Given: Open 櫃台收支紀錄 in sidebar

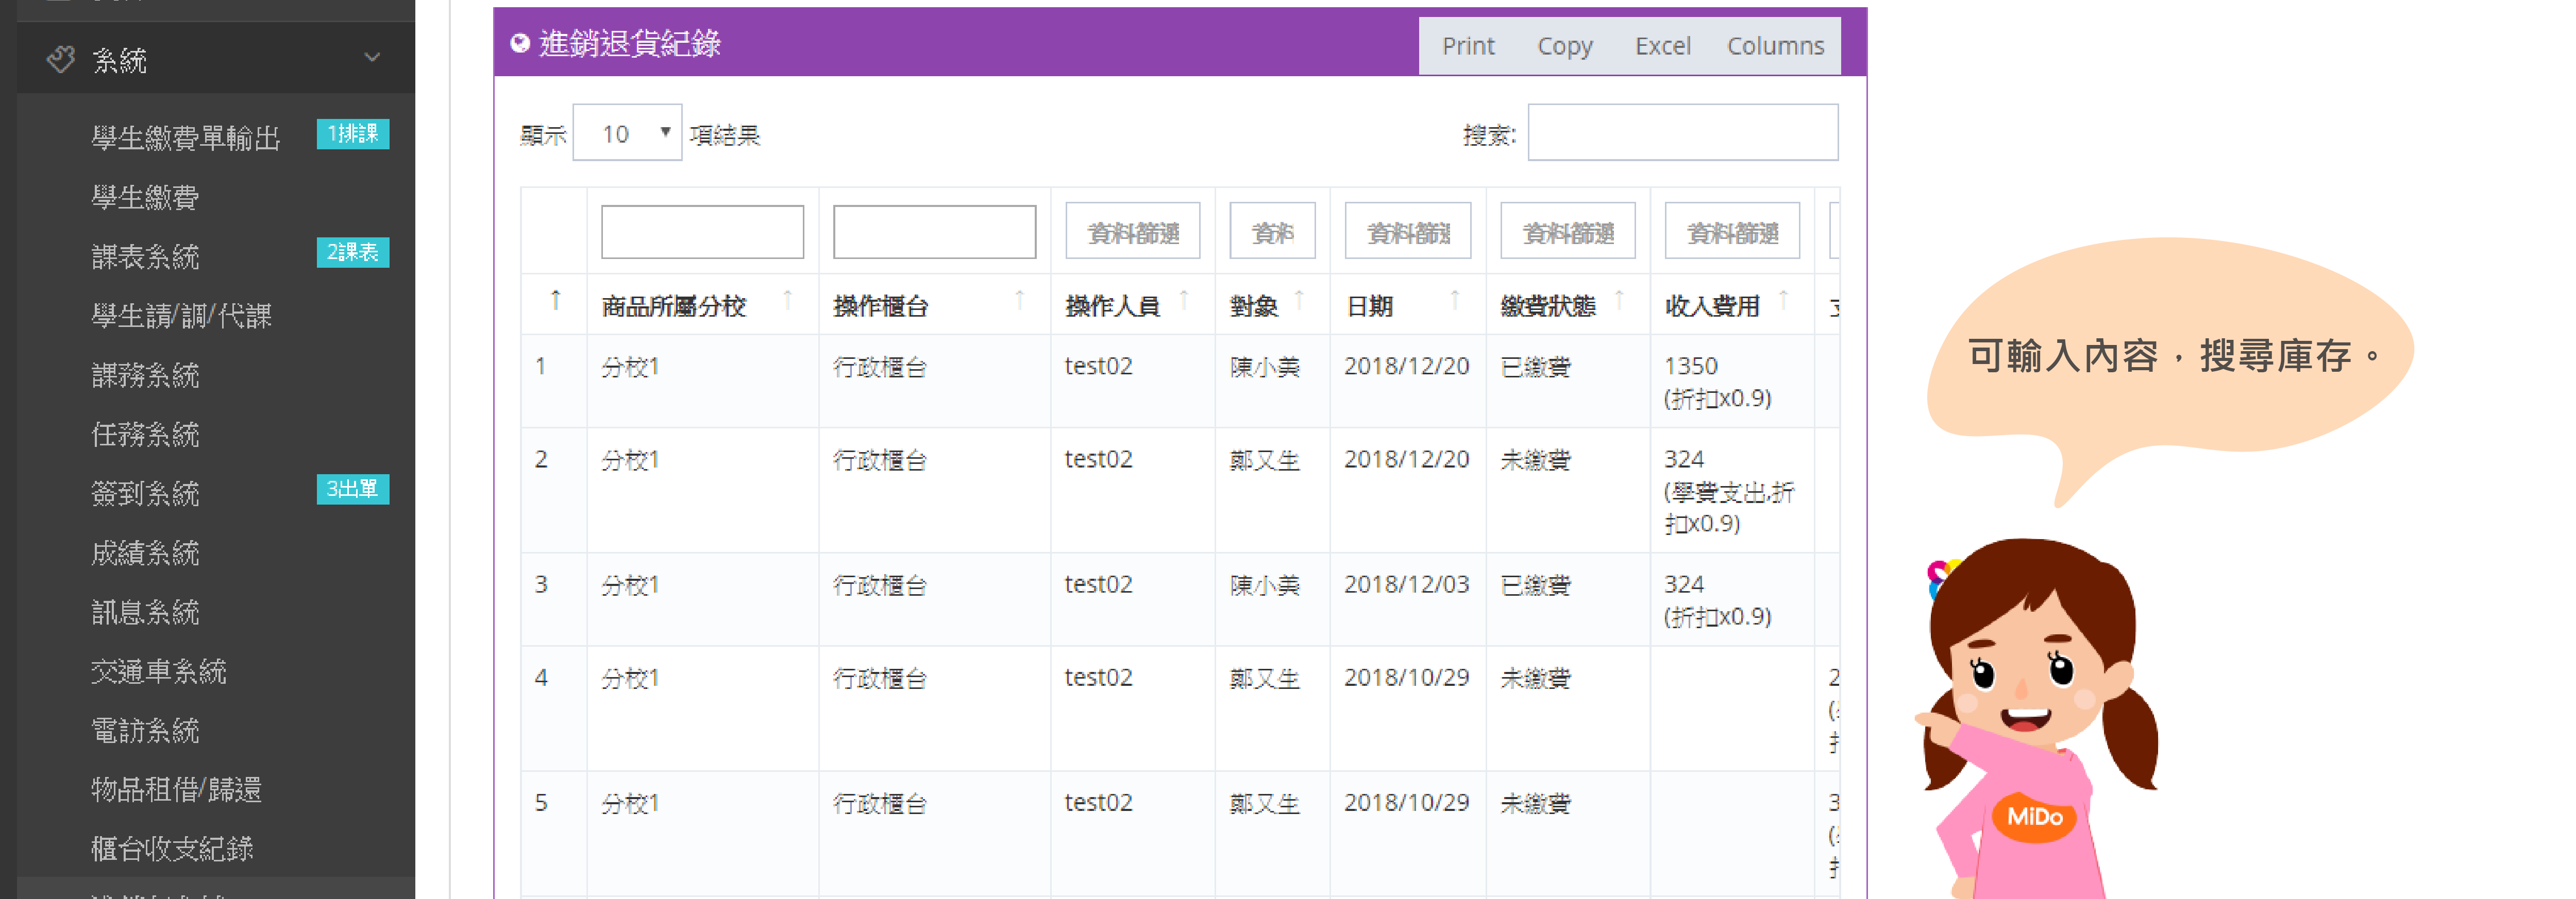Looking at the screenshot, I should pyautogui.click(x=172, y=848).
